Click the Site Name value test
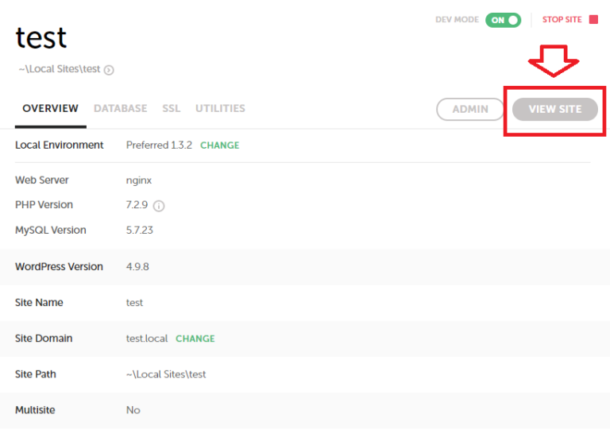Viewport: 610px width, 430px height. click(x=134, y=303)
